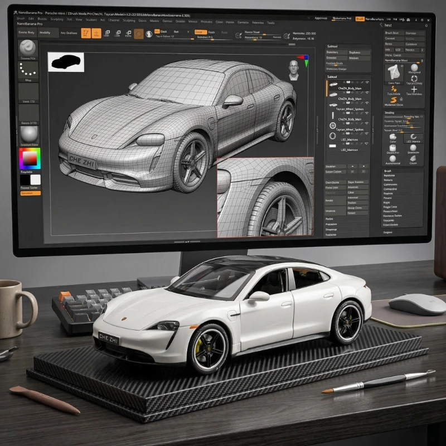Click the car icon in the title bar

coord(409,20)
